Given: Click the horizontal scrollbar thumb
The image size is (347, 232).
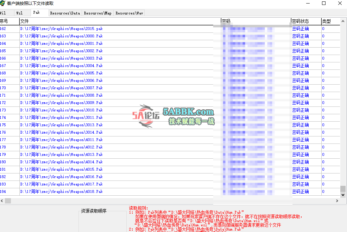Looking at the screenshot, I should 8,201.
